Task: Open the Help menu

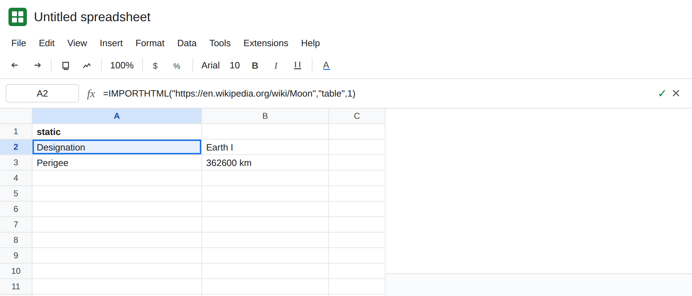Action: pos(310,43)
